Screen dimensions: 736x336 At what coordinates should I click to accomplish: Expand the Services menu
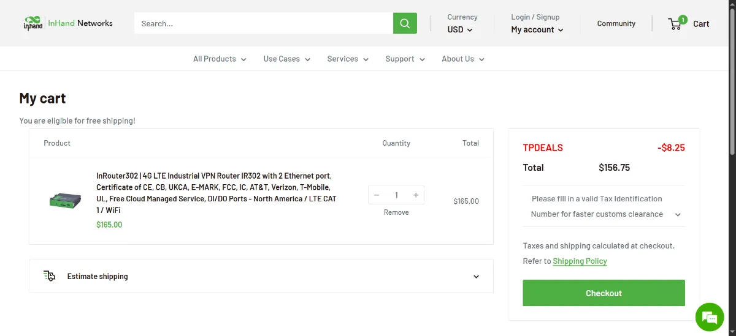(348, 59)
